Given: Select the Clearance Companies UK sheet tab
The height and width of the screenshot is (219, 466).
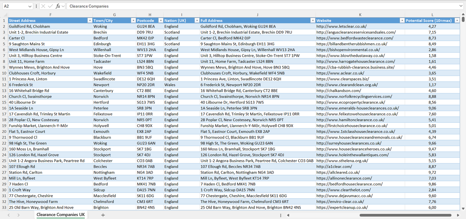Looking at the screenshot, I should [x=60, y=215].
